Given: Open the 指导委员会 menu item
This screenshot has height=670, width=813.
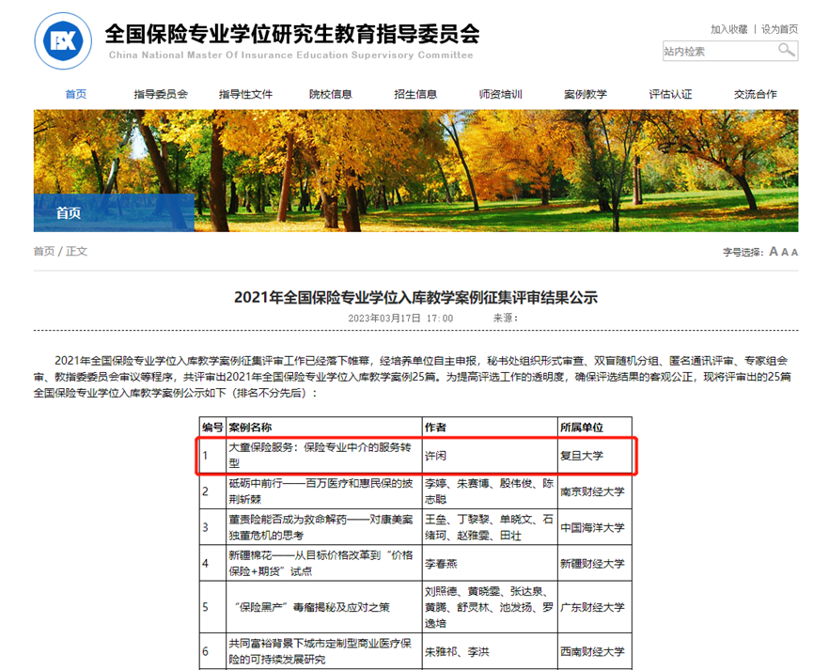Looking at the screenshot, I should coord(161,94).
